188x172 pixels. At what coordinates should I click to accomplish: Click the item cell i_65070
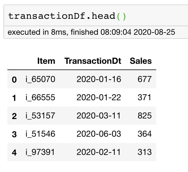point(40,79)
